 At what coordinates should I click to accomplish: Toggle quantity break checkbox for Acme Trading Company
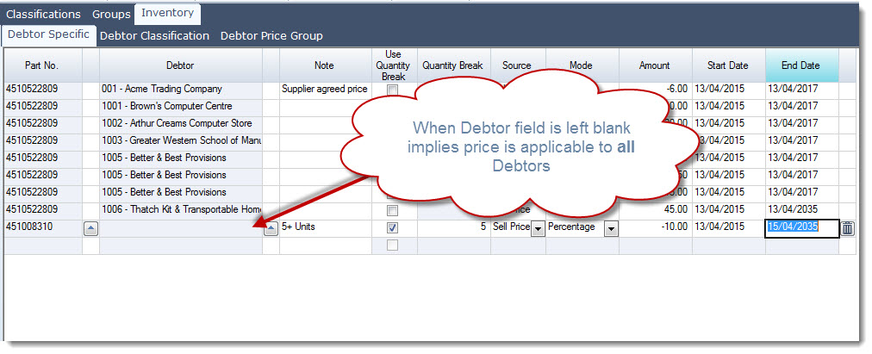coord(393,90)
